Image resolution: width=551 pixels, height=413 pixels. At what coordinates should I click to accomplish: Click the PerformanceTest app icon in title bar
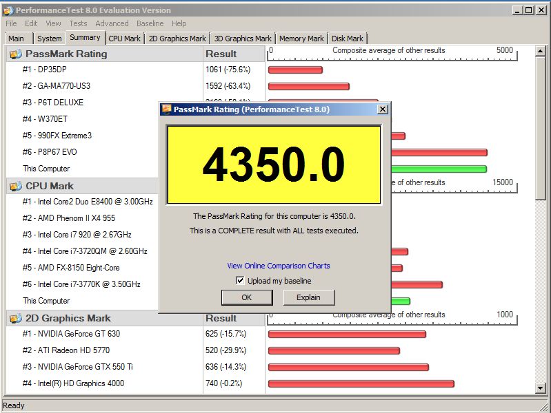8,10
